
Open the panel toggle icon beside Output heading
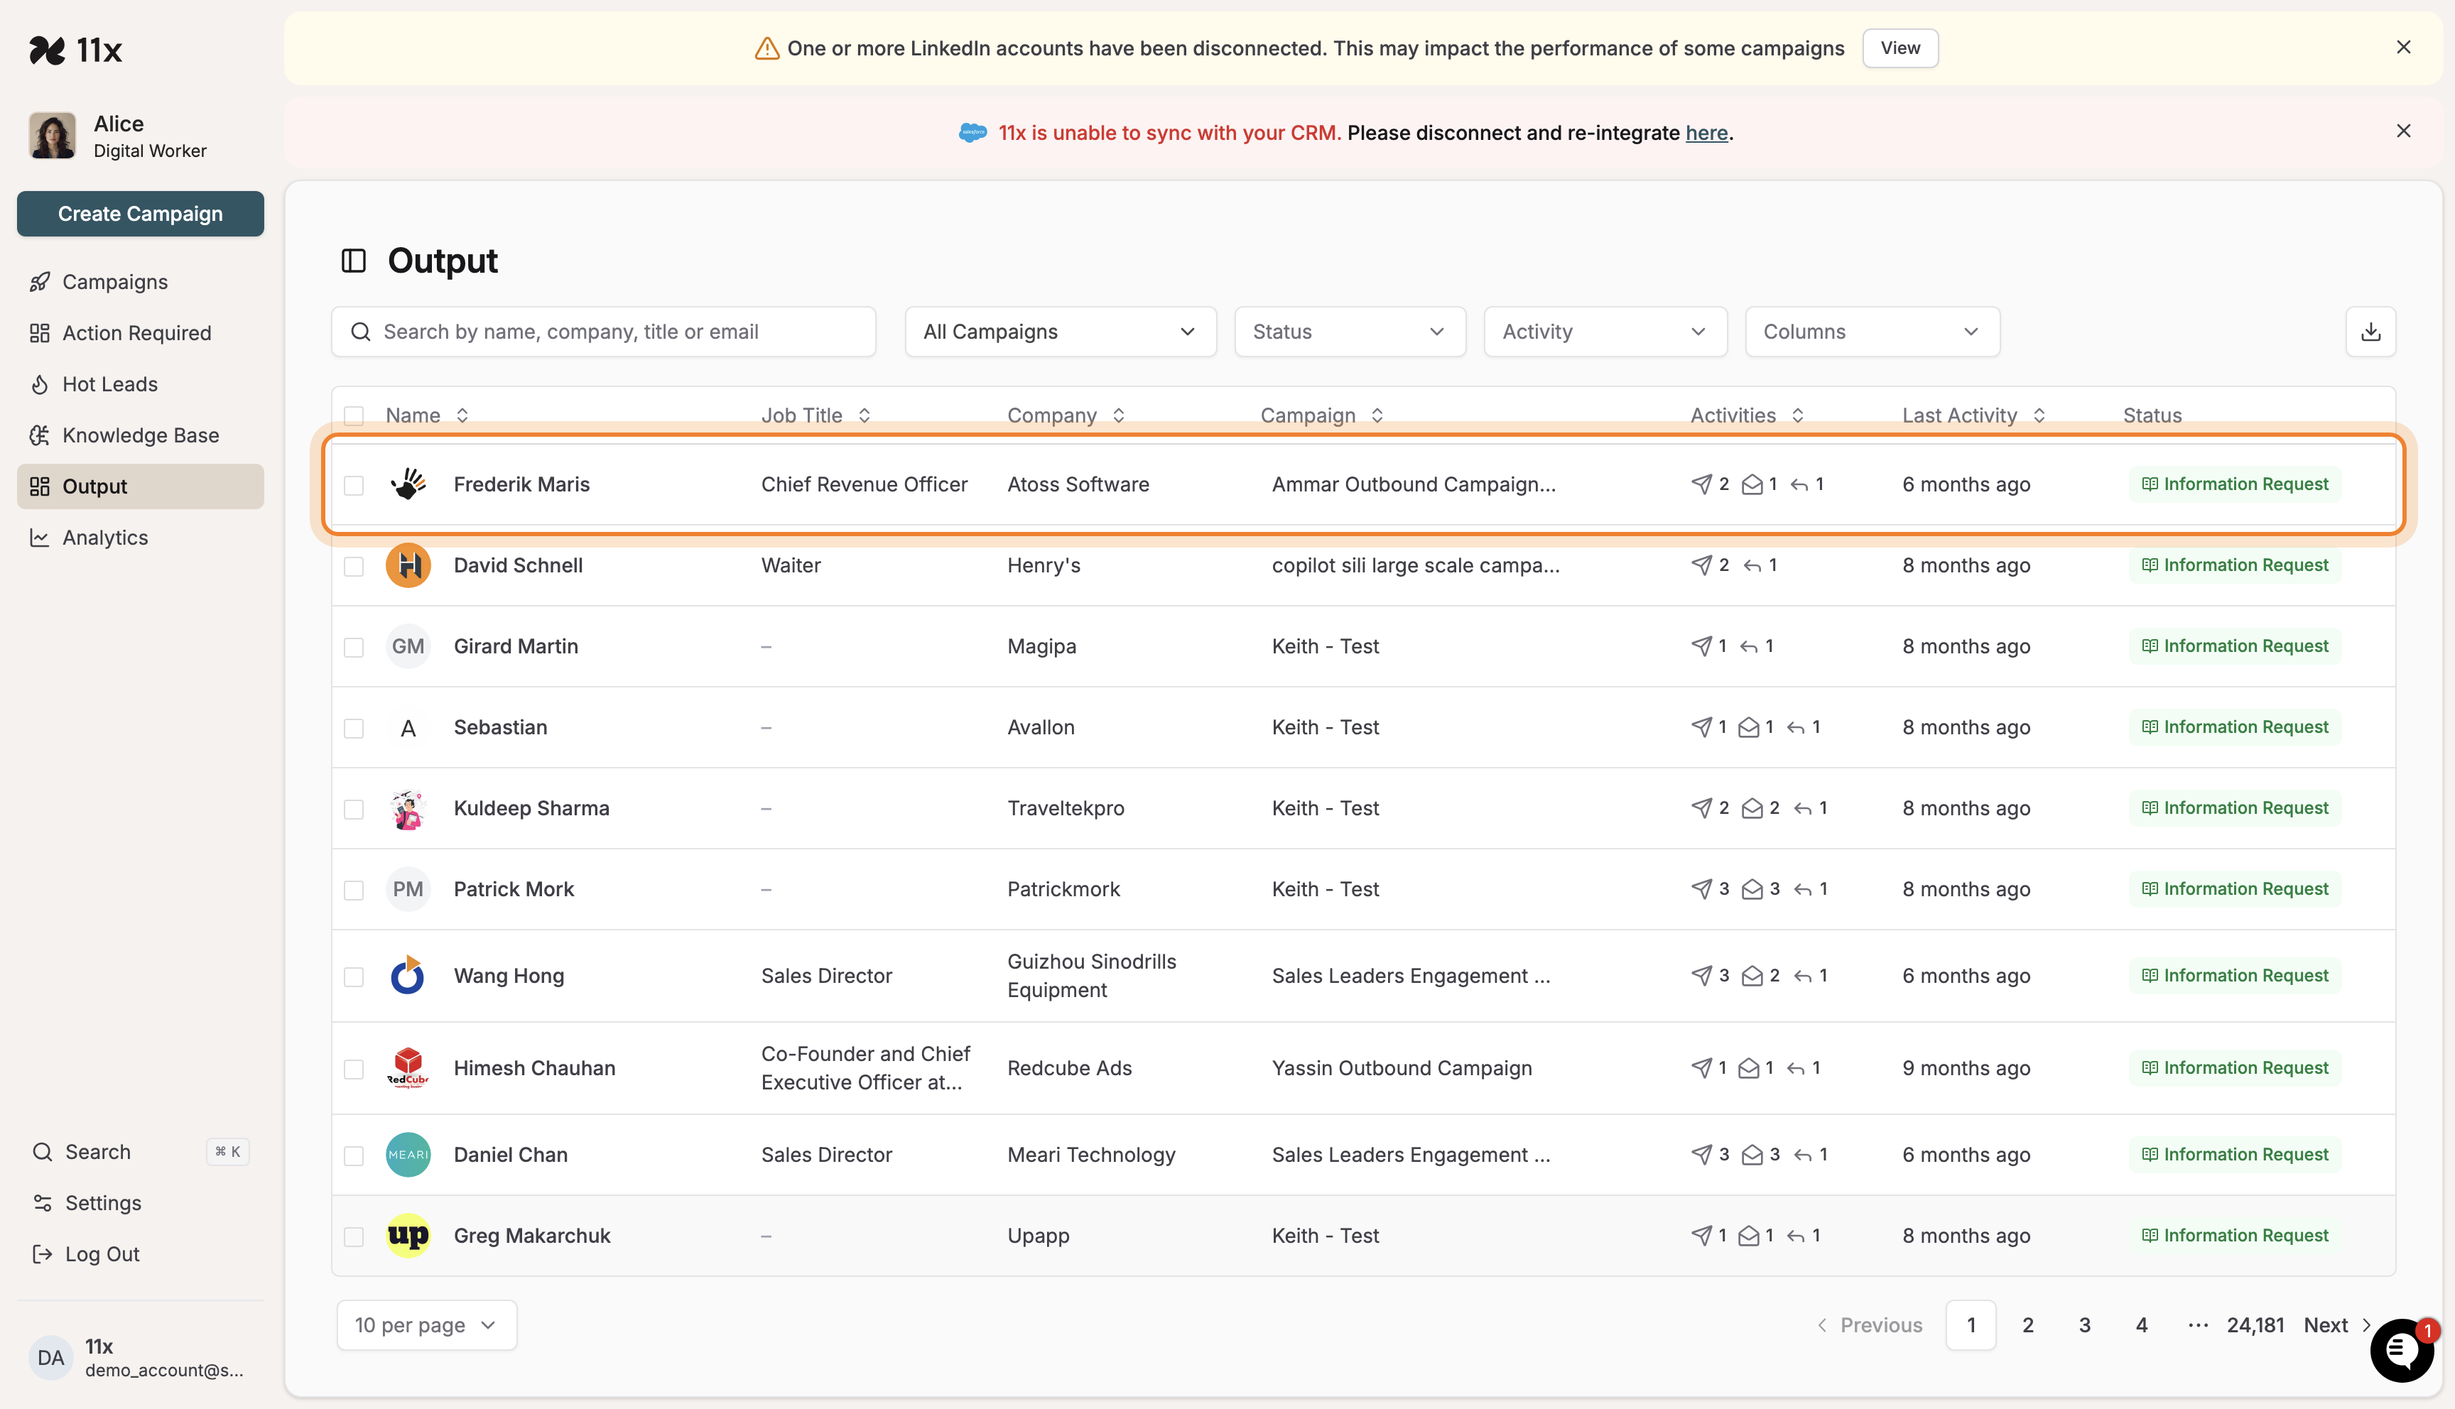point(354,259)
